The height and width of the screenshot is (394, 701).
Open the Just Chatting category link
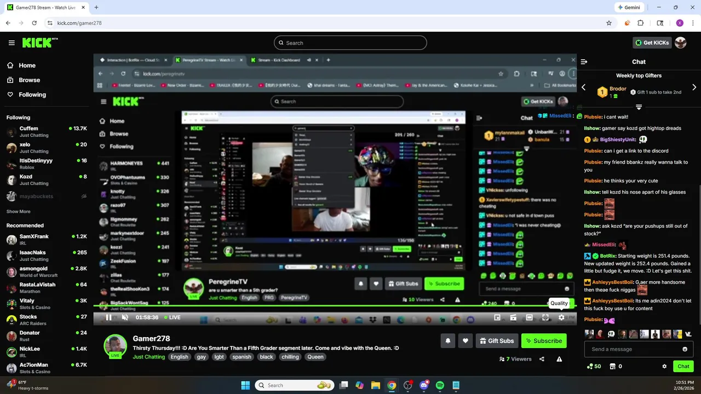pos(148,357)
